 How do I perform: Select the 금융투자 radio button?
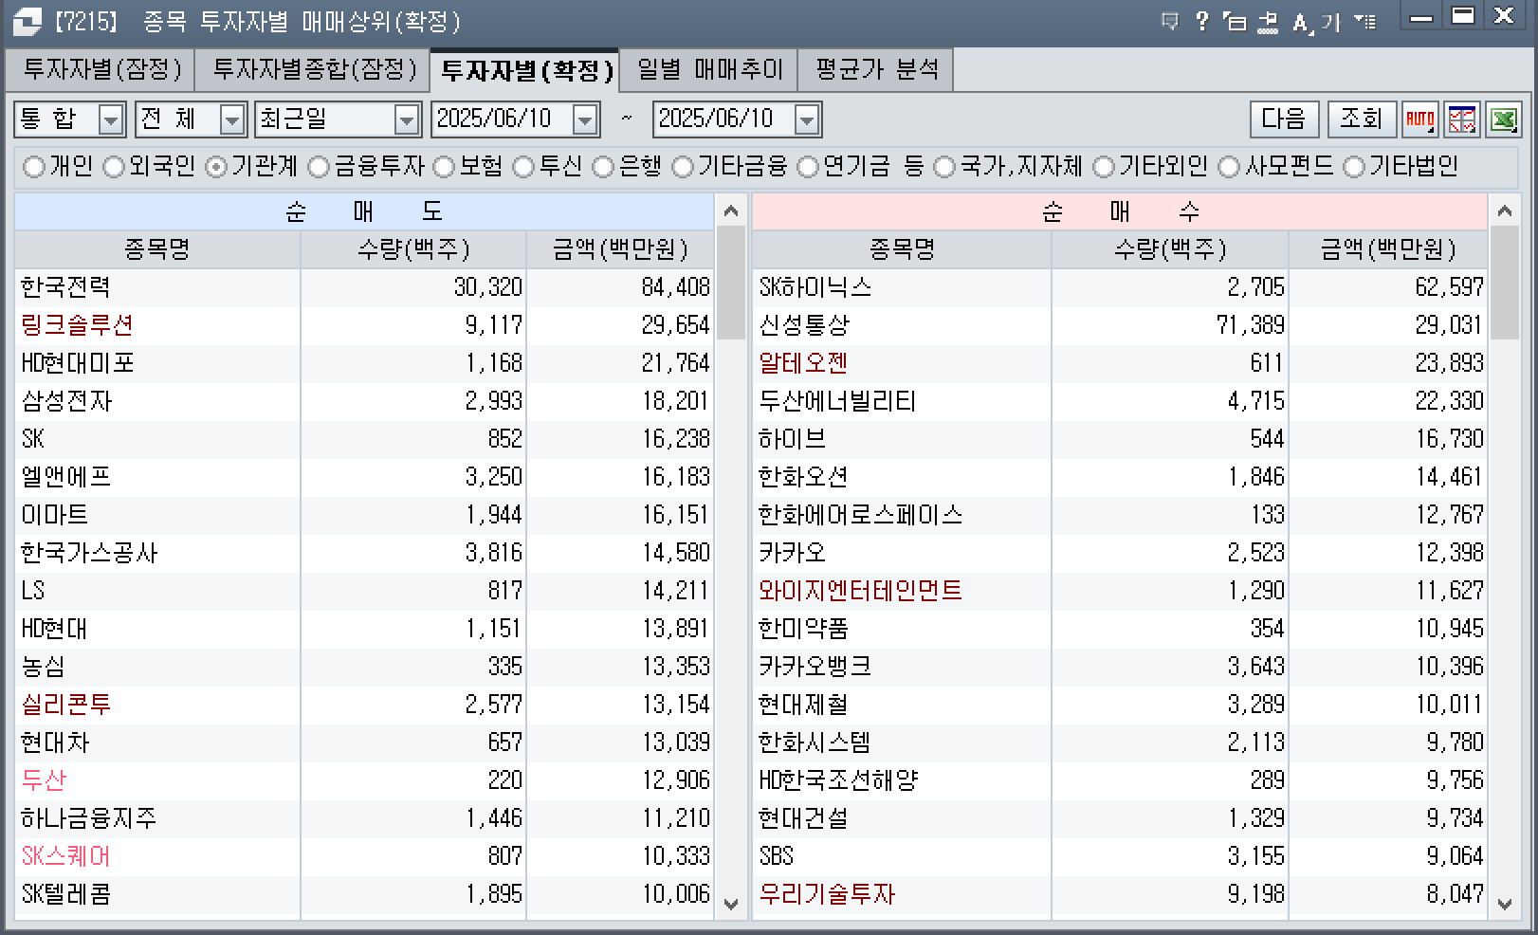pyautogui.click(x=319, y=167)
